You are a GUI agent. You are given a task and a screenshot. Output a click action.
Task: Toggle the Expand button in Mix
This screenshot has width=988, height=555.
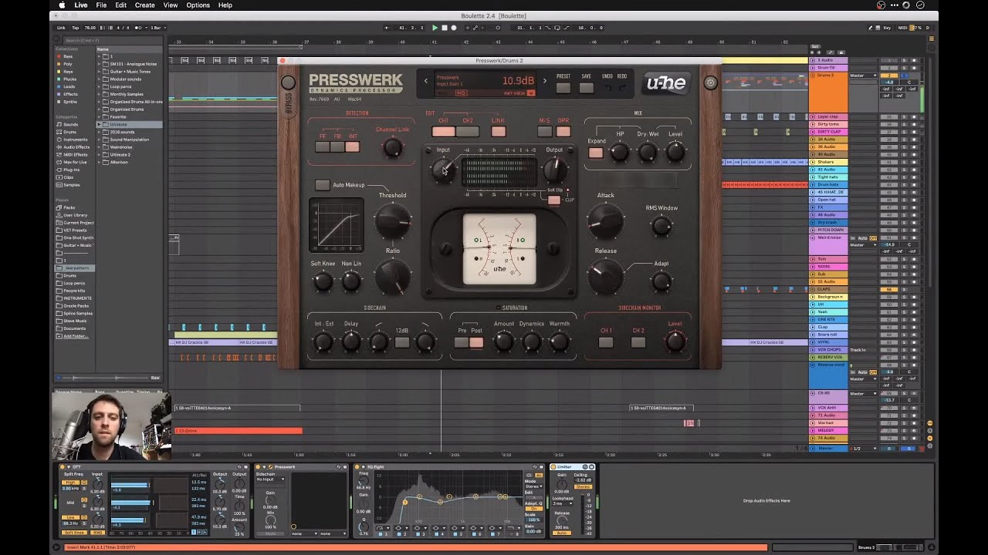pos(595,153)
